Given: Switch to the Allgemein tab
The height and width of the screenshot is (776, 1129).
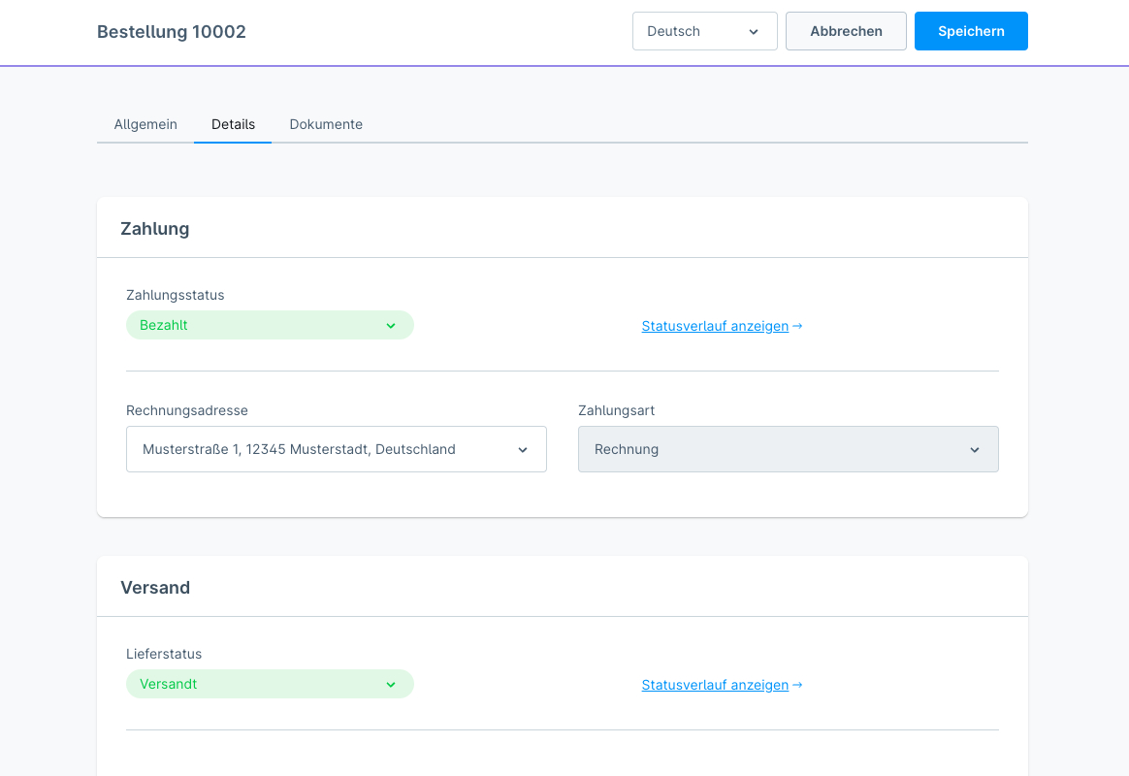Looking at the screenshot, I should [x=145, y=124].
